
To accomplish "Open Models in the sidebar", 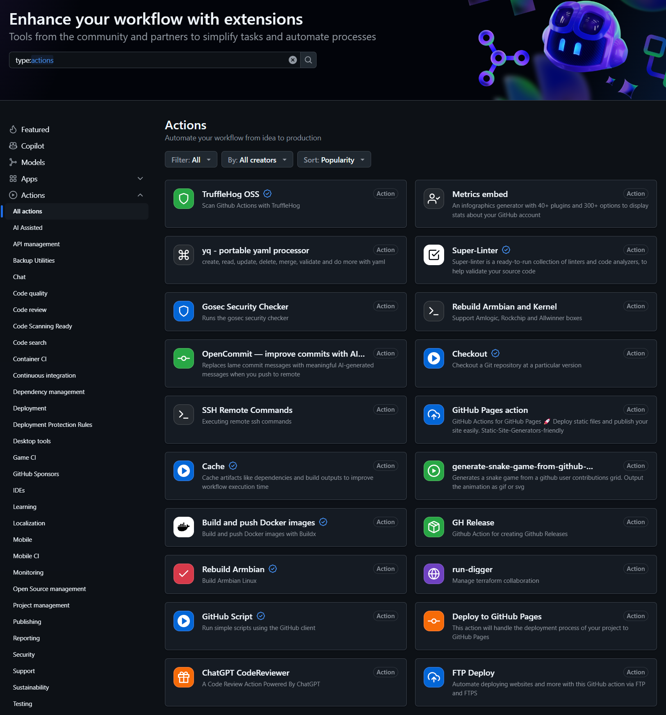I will [33, 163].
